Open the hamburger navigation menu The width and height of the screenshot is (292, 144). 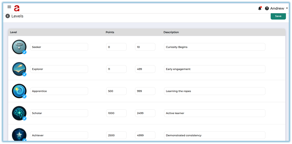pos(9,7)
